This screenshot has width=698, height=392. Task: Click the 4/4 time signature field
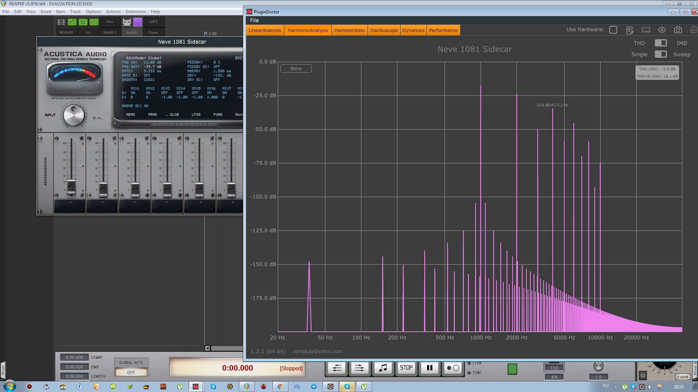coord(554,377)
